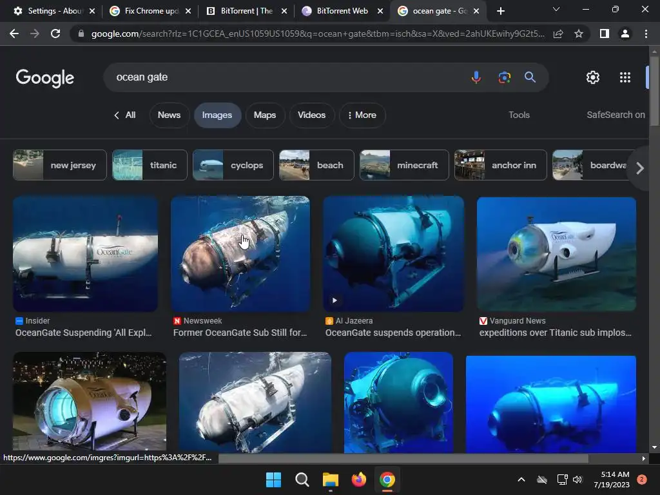Open the night-time lit submersible thumbnail

90,402
